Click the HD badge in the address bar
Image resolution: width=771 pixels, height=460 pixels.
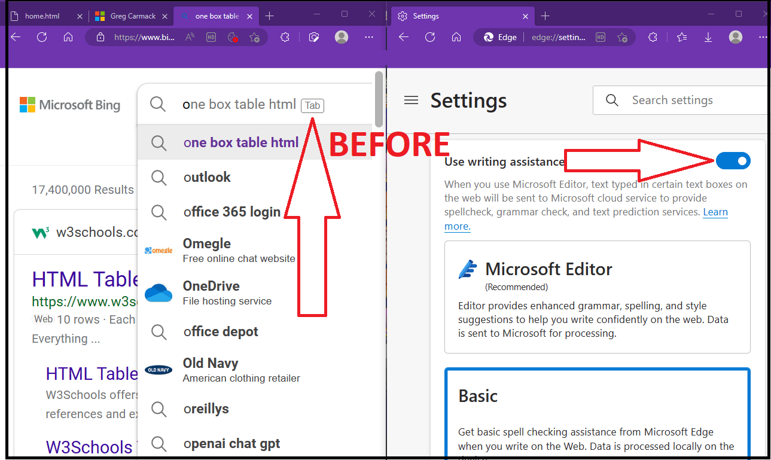click(211, 37)
